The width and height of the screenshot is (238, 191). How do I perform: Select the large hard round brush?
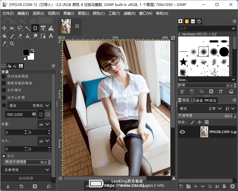pyautogui.click(x=224, y=52)
